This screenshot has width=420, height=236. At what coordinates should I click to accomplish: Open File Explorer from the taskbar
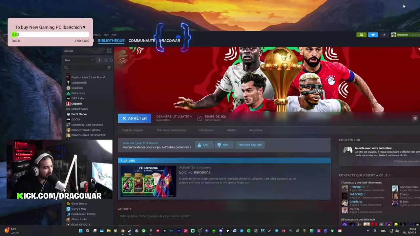(x=109, y=231)
